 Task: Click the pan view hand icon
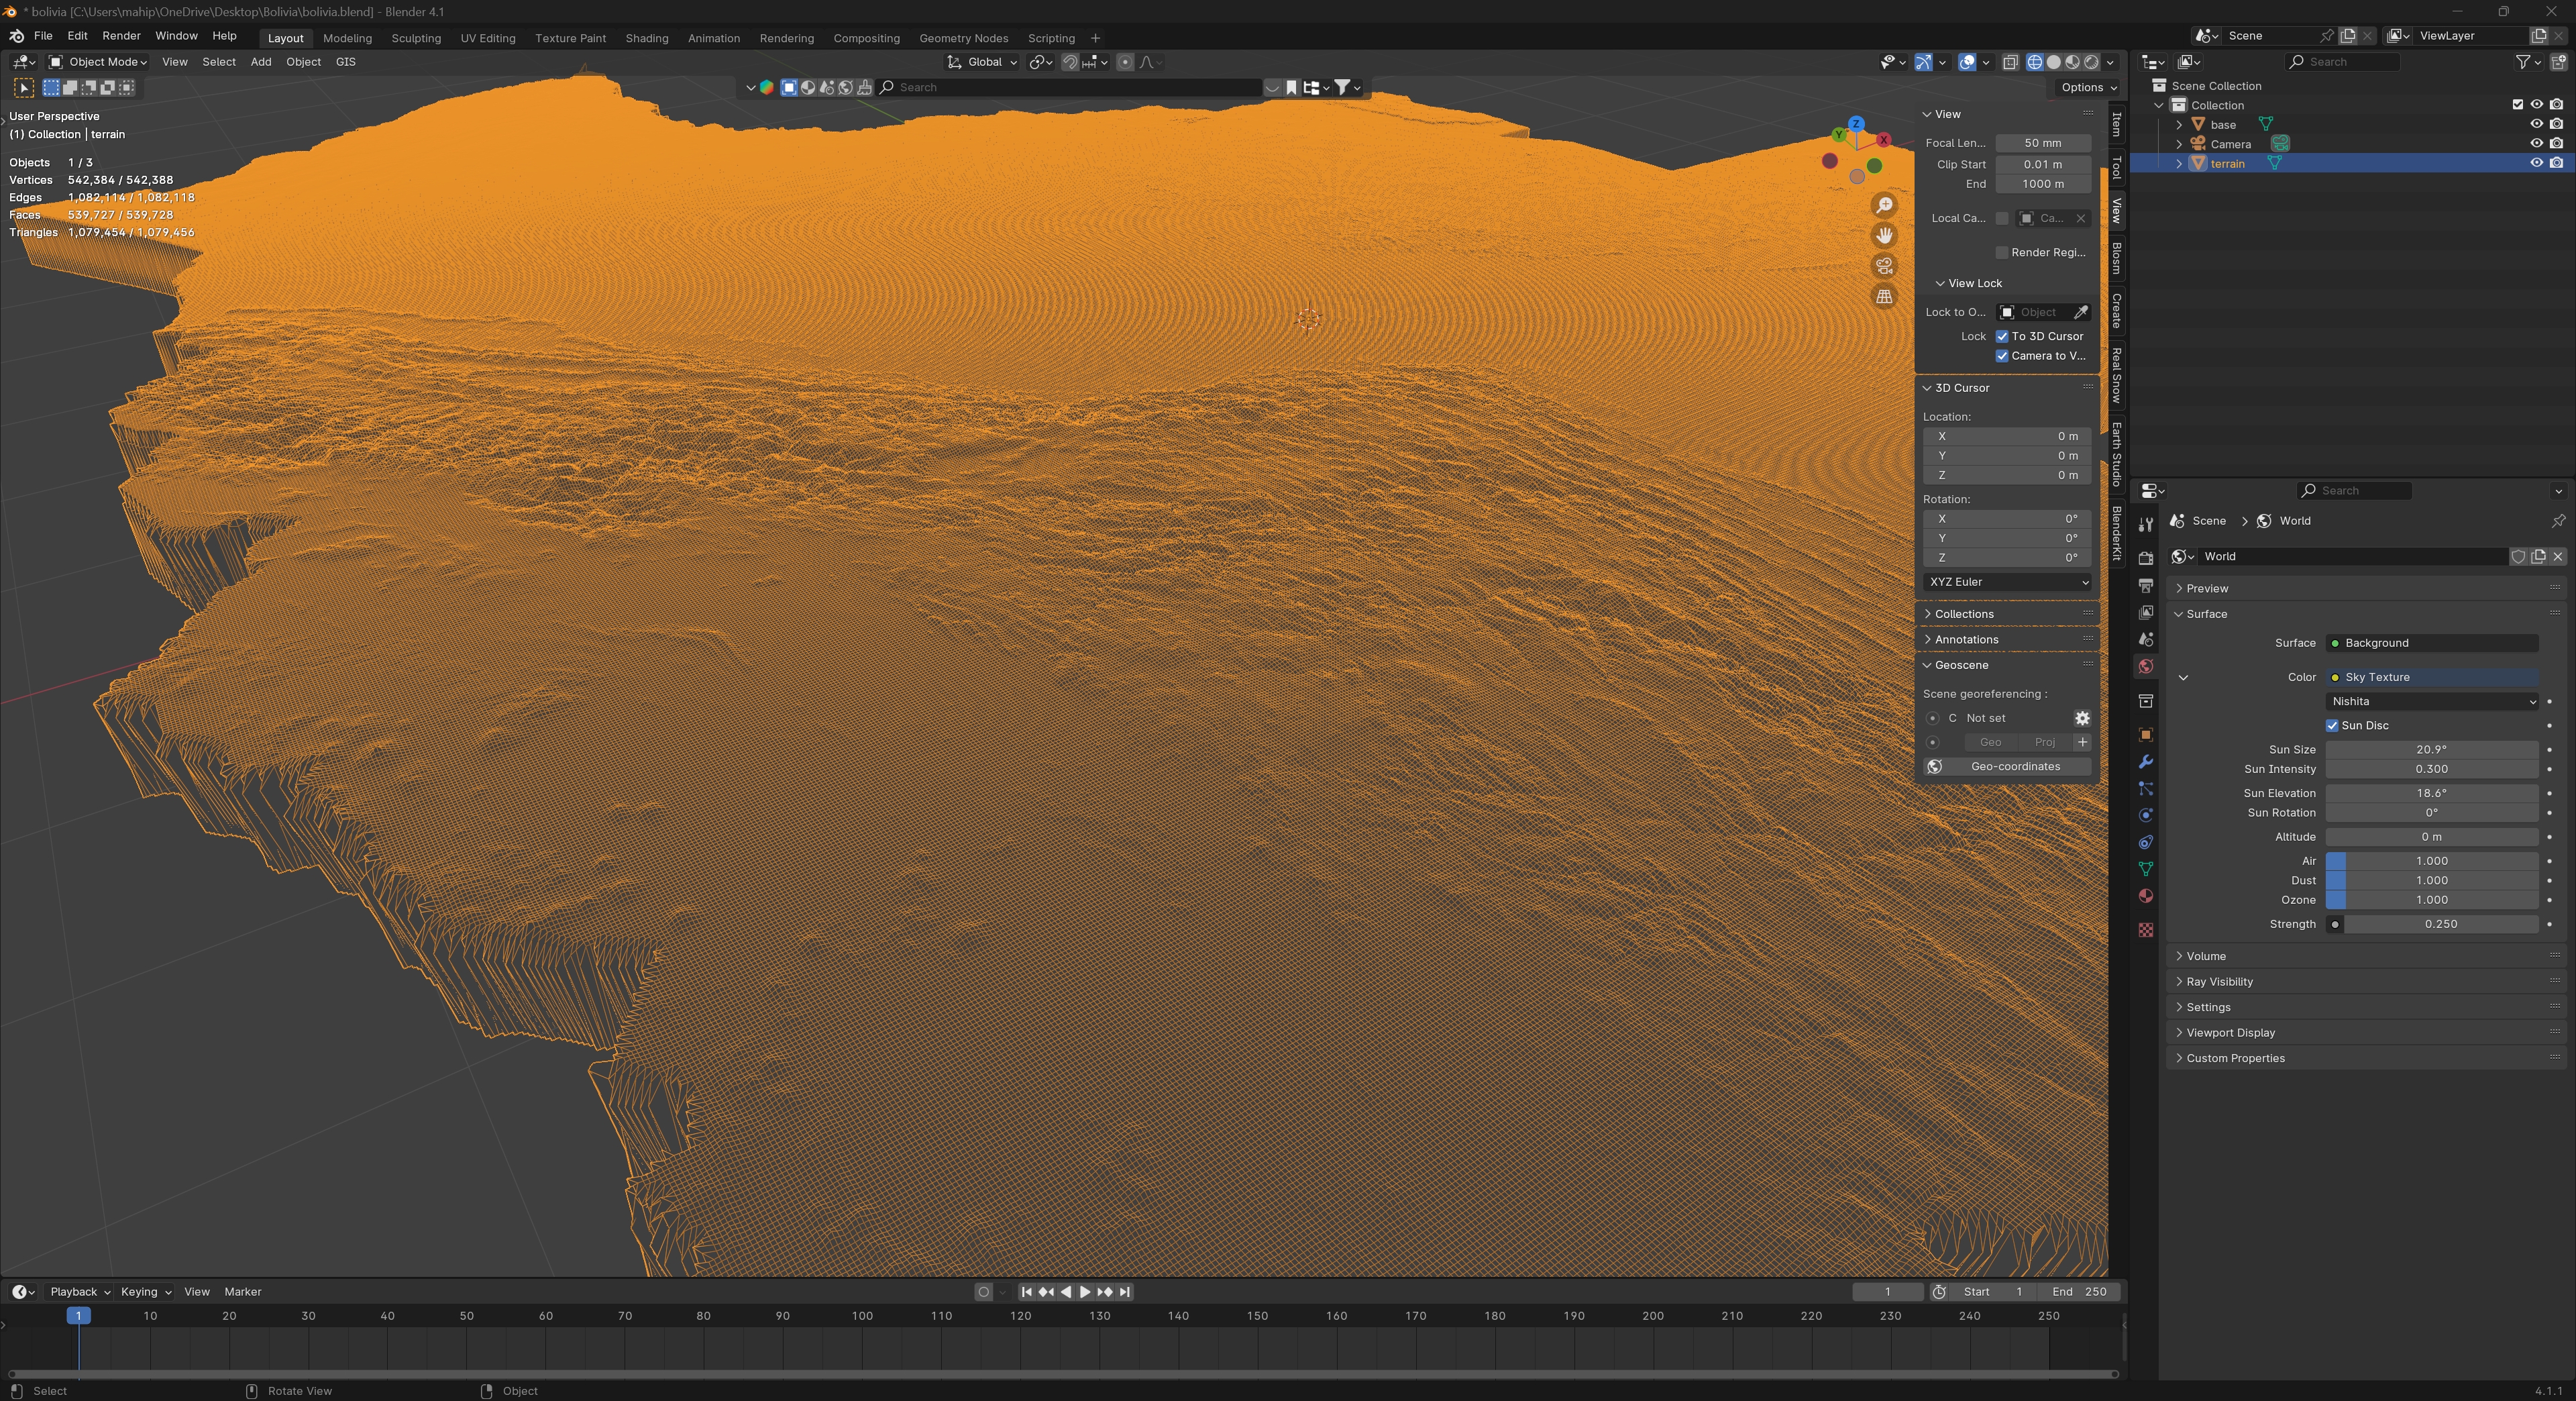[1884, 236]
